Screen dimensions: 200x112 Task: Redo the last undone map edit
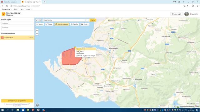[40, 20]
